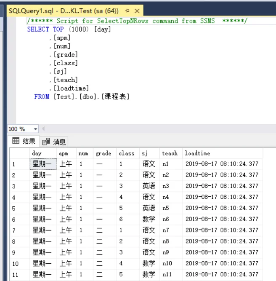Click the green SSMS script comment line
Viewport: 276px width, 281px height.
point(137,21)
